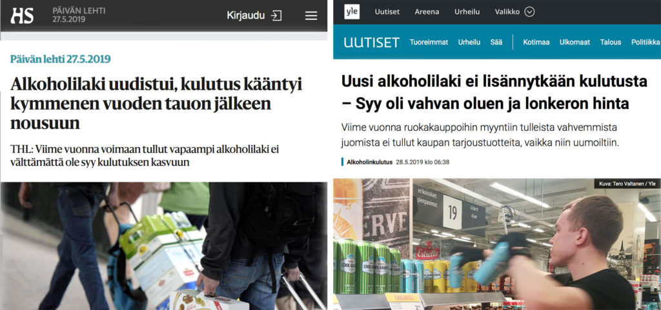
Task: Go to Urheilu in Yle top bar
Action: coord(467,12)
